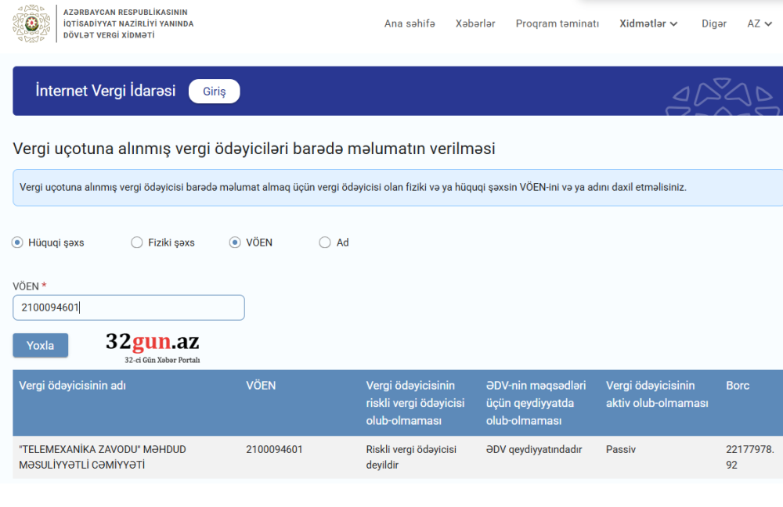Click the "Digər" menu item

click(x=714, y=23)
